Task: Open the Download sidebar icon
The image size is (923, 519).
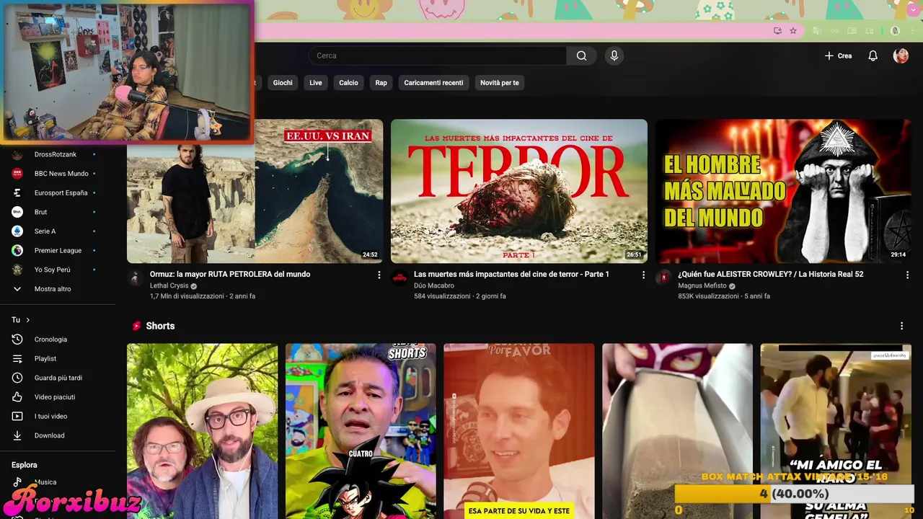Action: point(17,435)
